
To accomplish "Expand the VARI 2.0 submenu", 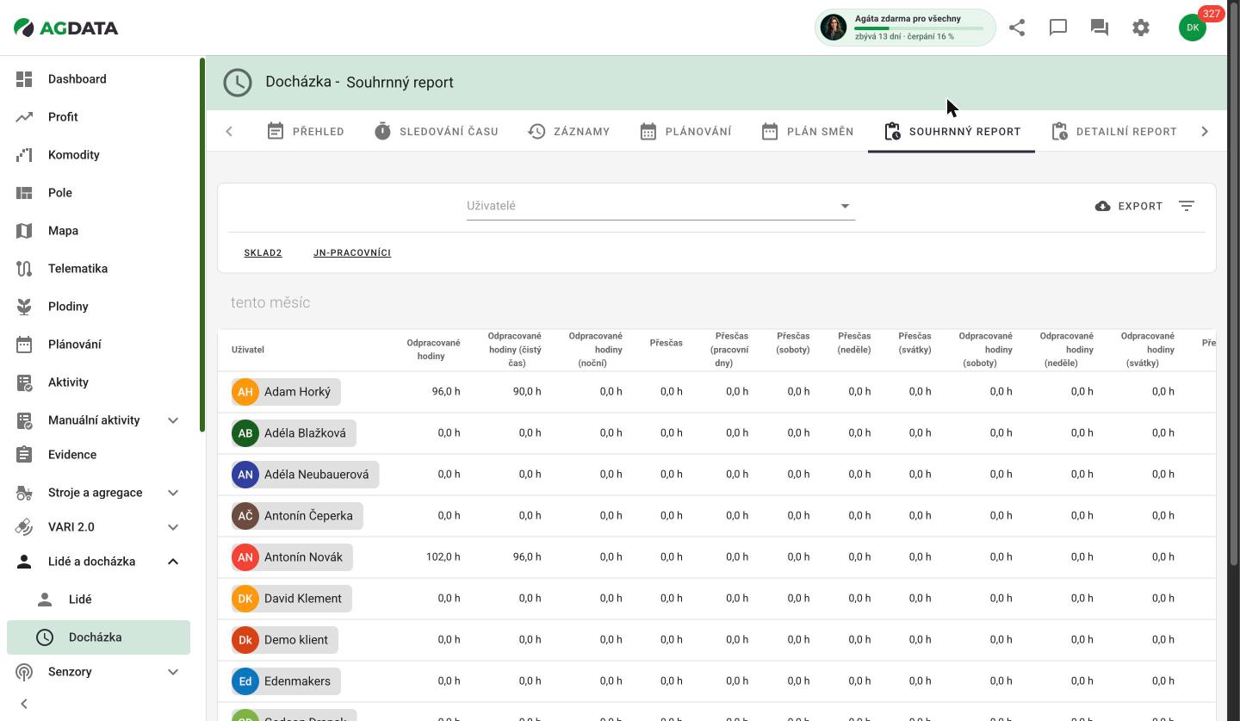I will [x=173, y=527].
